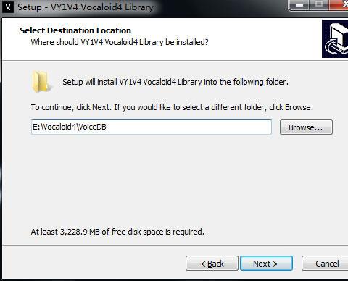Click the free disk space requirement text
The width and height of the screenshot is (348, 281).
tap(117, 232)
